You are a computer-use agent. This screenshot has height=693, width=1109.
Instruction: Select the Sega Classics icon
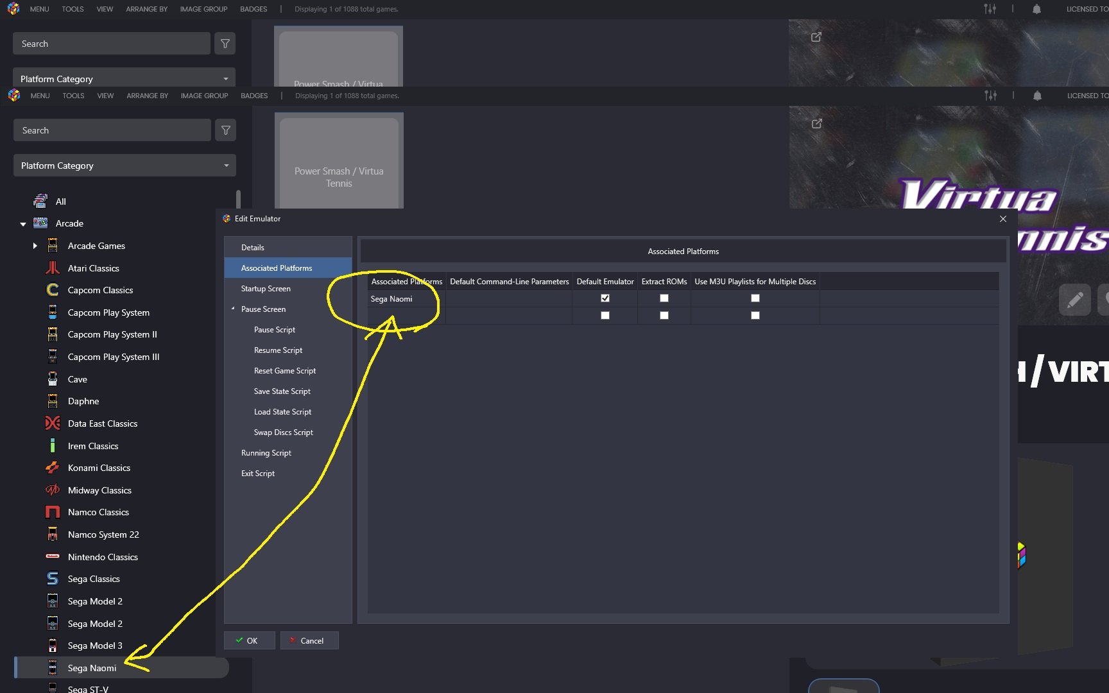[53, 579]
